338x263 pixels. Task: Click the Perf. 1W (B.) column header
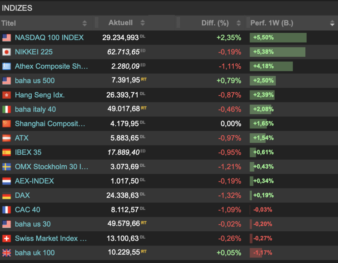tap(272, 23)
